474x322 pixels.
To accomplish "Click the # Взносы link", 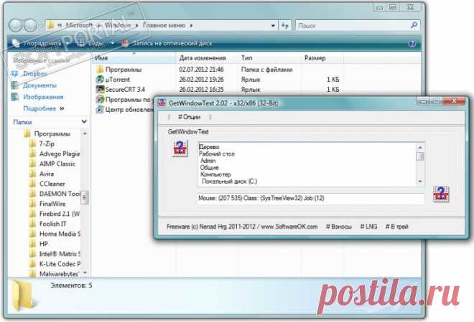I will pos(338,227).
